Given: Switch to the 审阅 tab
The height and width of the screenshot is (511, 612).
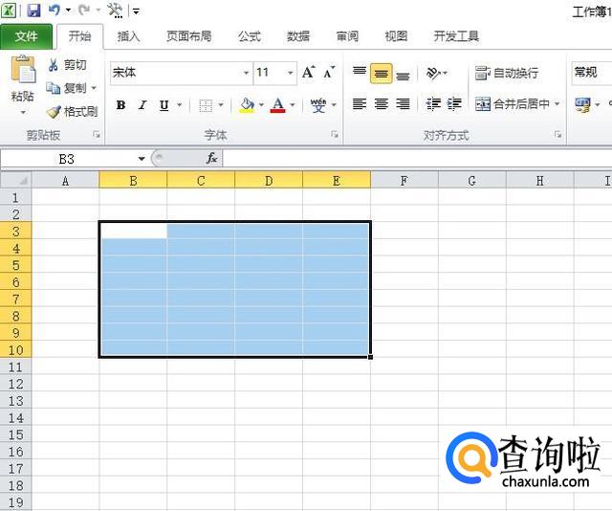Looking at the screenshot, I should pyautogui.click(x=347, y=36).
